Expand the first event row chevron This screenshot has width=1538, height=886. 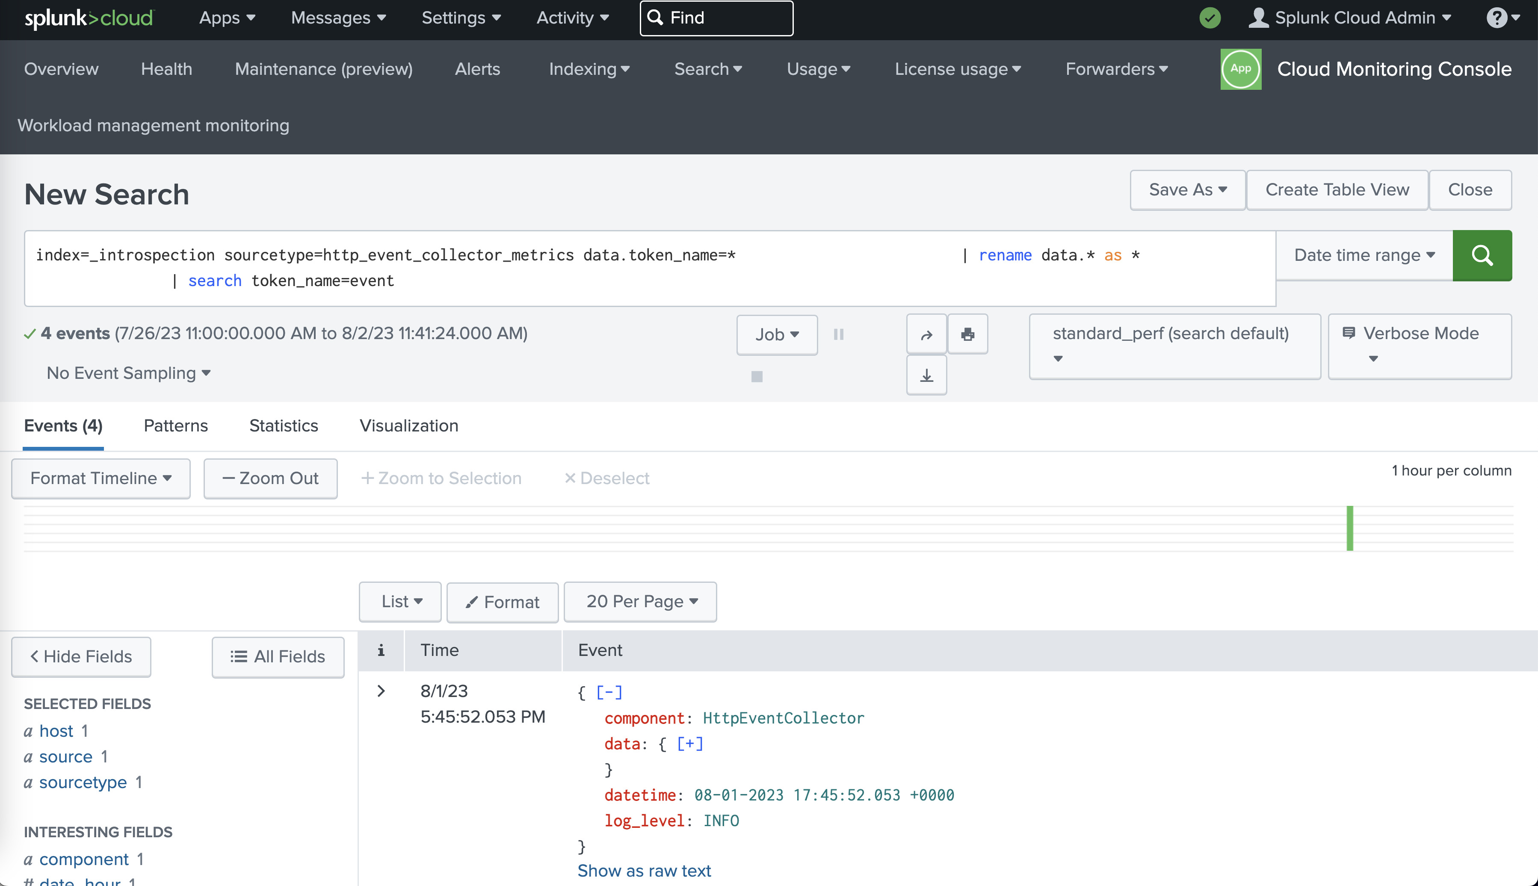(381, 691)
